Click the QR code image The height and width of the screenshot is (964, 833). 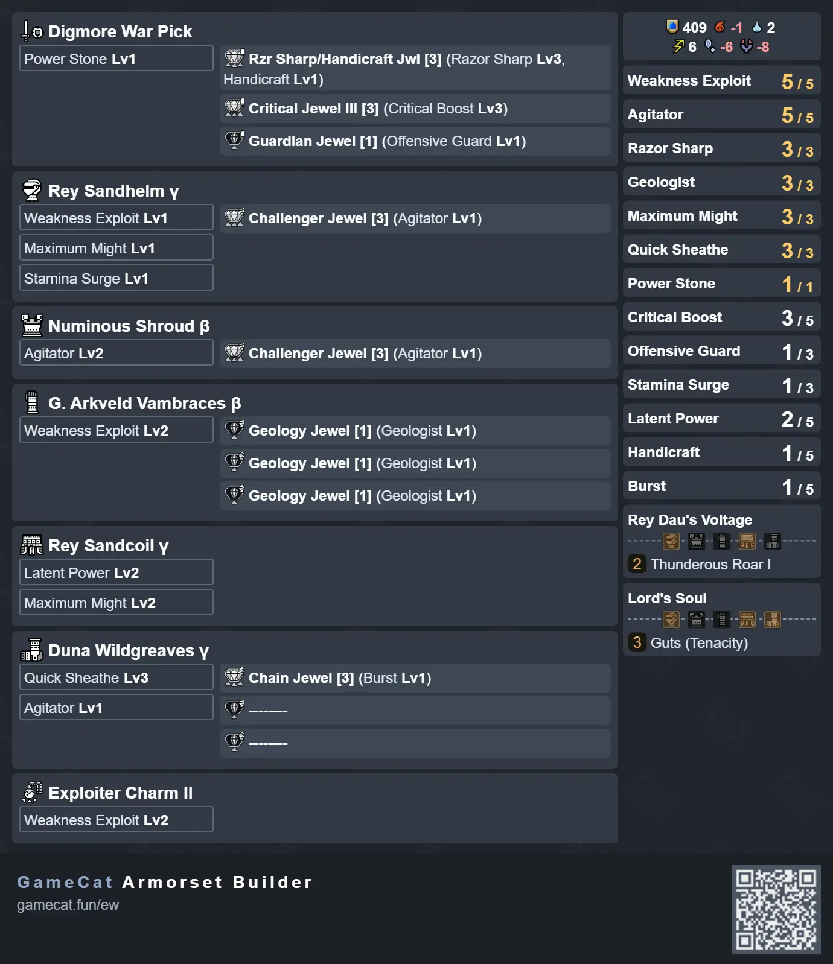point(776,909)
